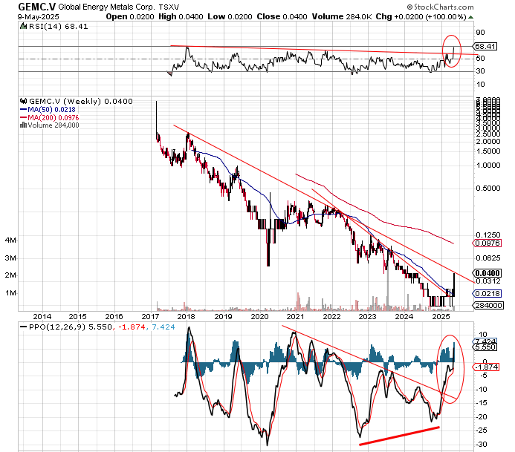Click the GEMC.V (Weekly) 0.0400 legend
The height and width of the screenshot is (452, 515).
[x=81, y=102]
